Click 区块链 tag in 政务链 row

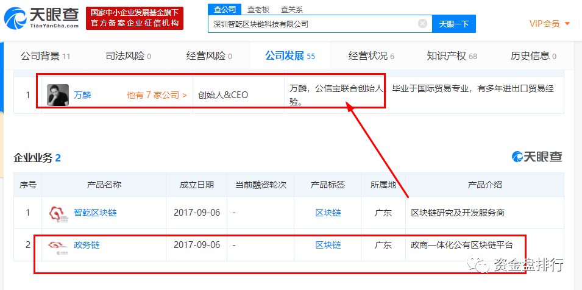tap(328, 245)
